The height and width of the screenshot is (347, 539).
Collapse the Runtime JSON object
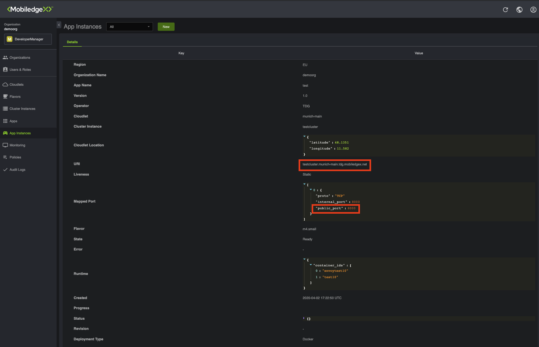tap(304, 259)
